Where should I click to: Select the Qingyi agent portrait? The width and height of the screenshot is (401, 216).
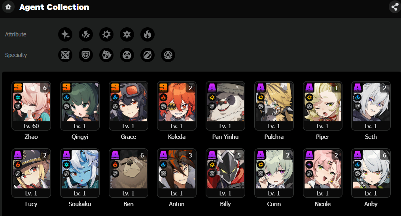tap(80, 102)
